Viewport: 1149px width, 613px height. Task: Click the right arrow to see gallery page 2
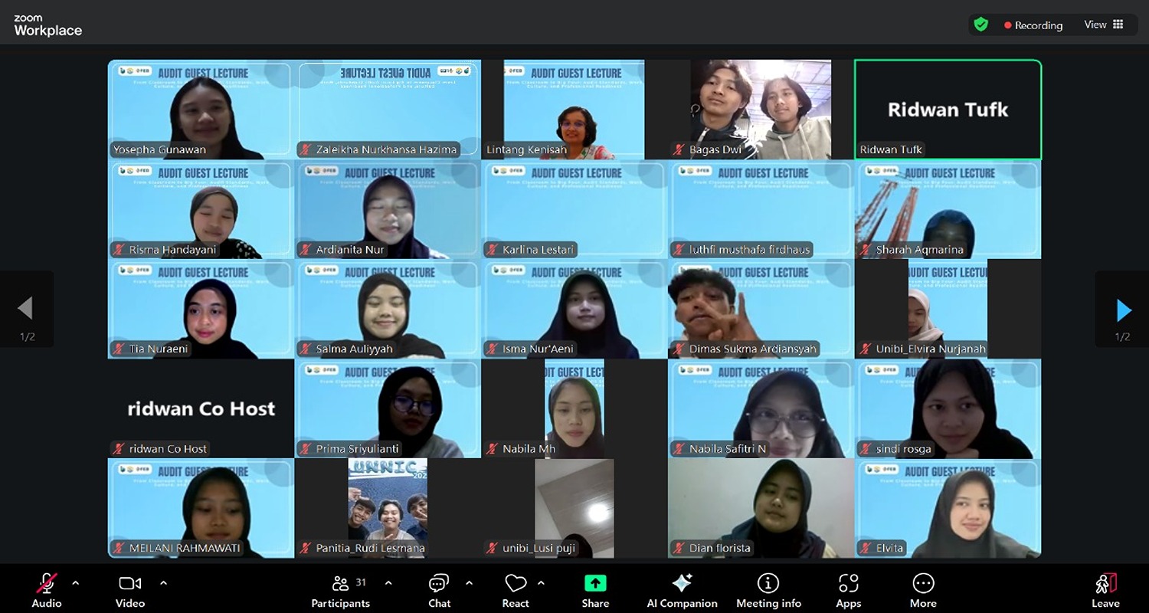[x=1122, y=310]
